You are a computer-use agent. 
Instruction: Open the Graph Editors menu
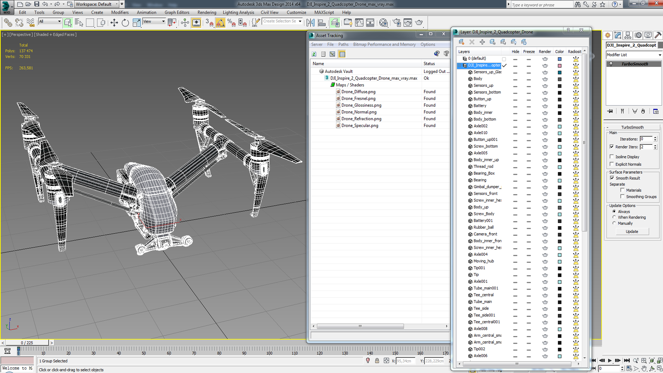(177, 12)
